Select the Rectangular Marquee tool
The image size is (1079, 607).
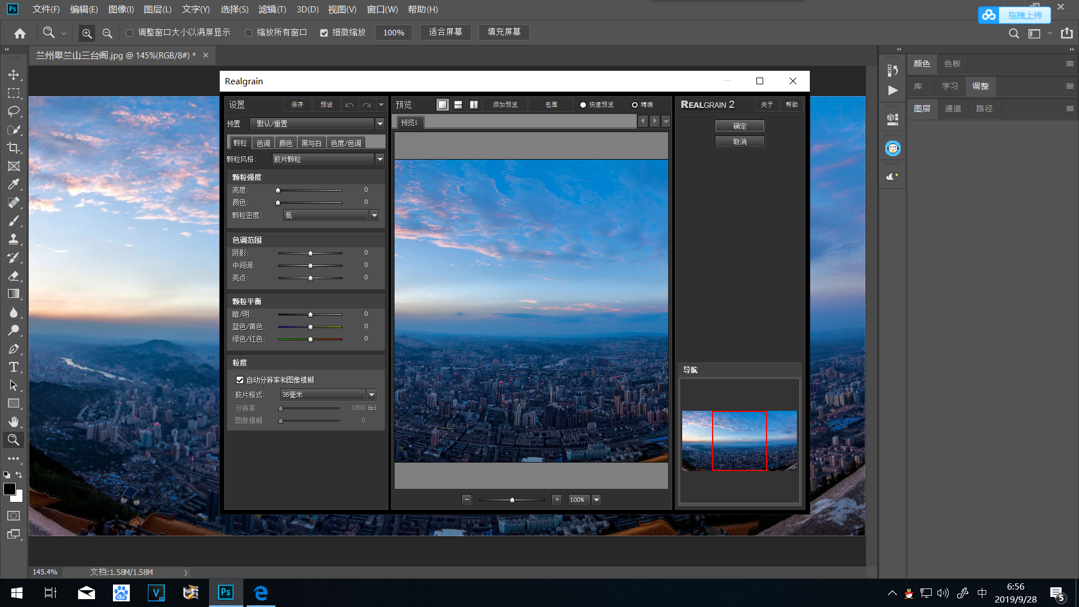point(13,93)
